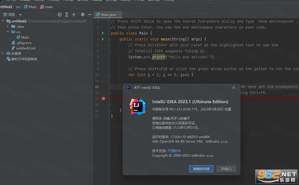Click the 订阅有效期至 2123年12月31日 line
The height and width of the screenshot is (185, 299).
tap(175, 128)
